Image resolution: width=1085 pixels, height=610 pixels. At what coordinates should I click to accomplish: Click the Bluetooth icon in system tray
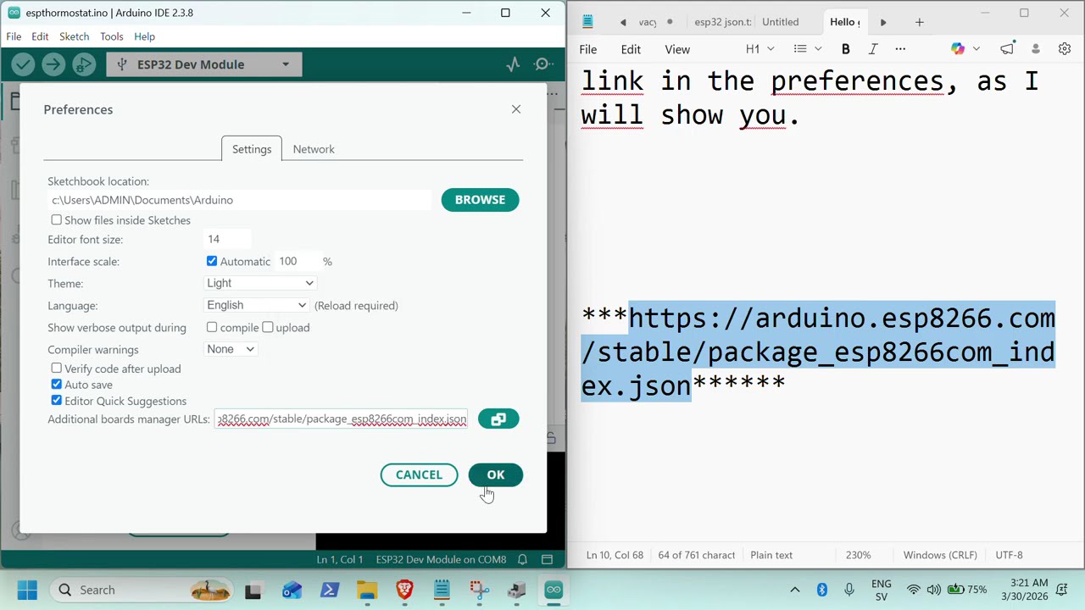(x=821, y=590)
